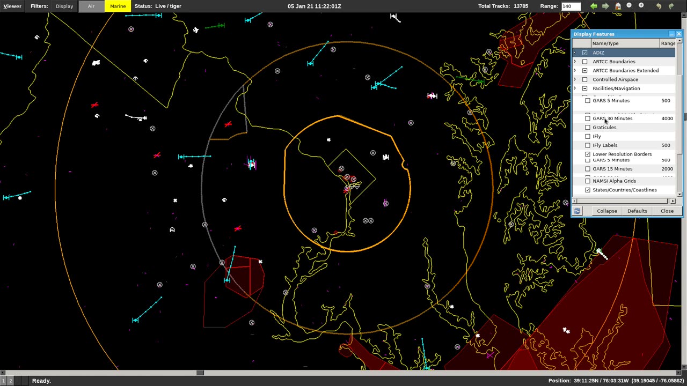The width and height of the screenshot is (687, 386).
Task: Minimize the Display Features panel
Action: 671,34
